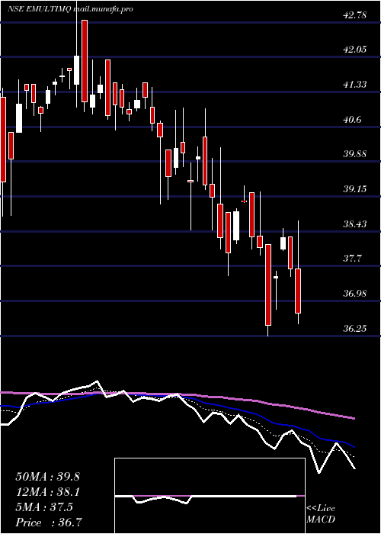Click the Price : 36.7 value
This screenshot has width=381, height=534.
pyautogui.click(x=48, y=523)
